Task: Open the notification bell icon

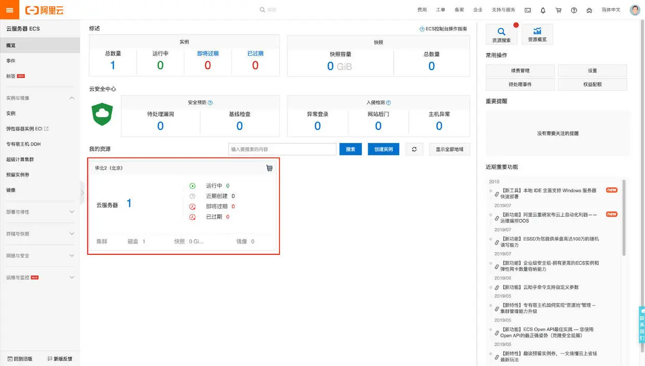Action: [543, 10]
